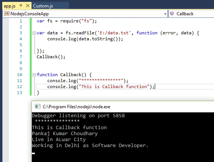Viewport: 214px width, 162px height.
Task: Switch to the Custom.js tab
Action: (43, 6)
